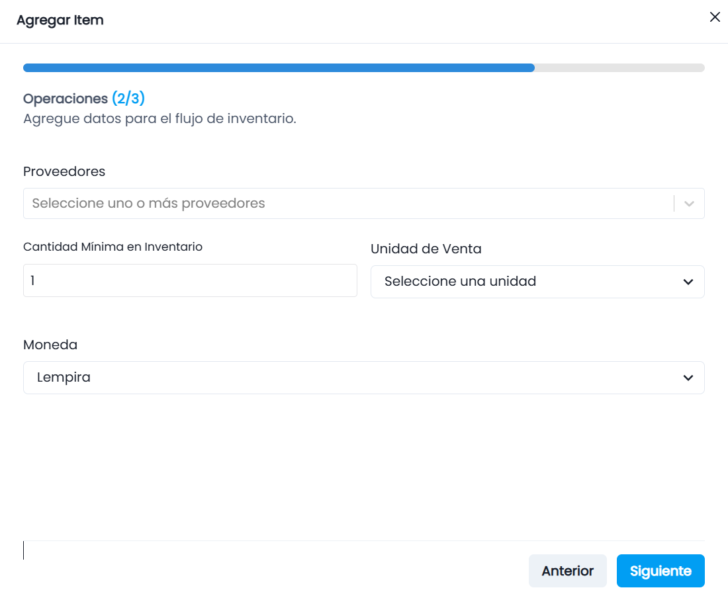Viewport: 728px width, 594px height.
Task: Continue with the Siguiente button
Action: 660,571
